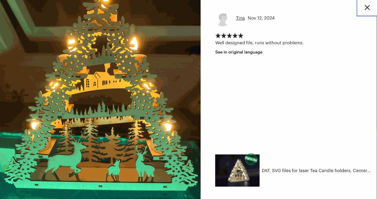The height and width of the screenshot is (199, 377).
Task: Click the standing deer on the right
Action: [145, 165]
